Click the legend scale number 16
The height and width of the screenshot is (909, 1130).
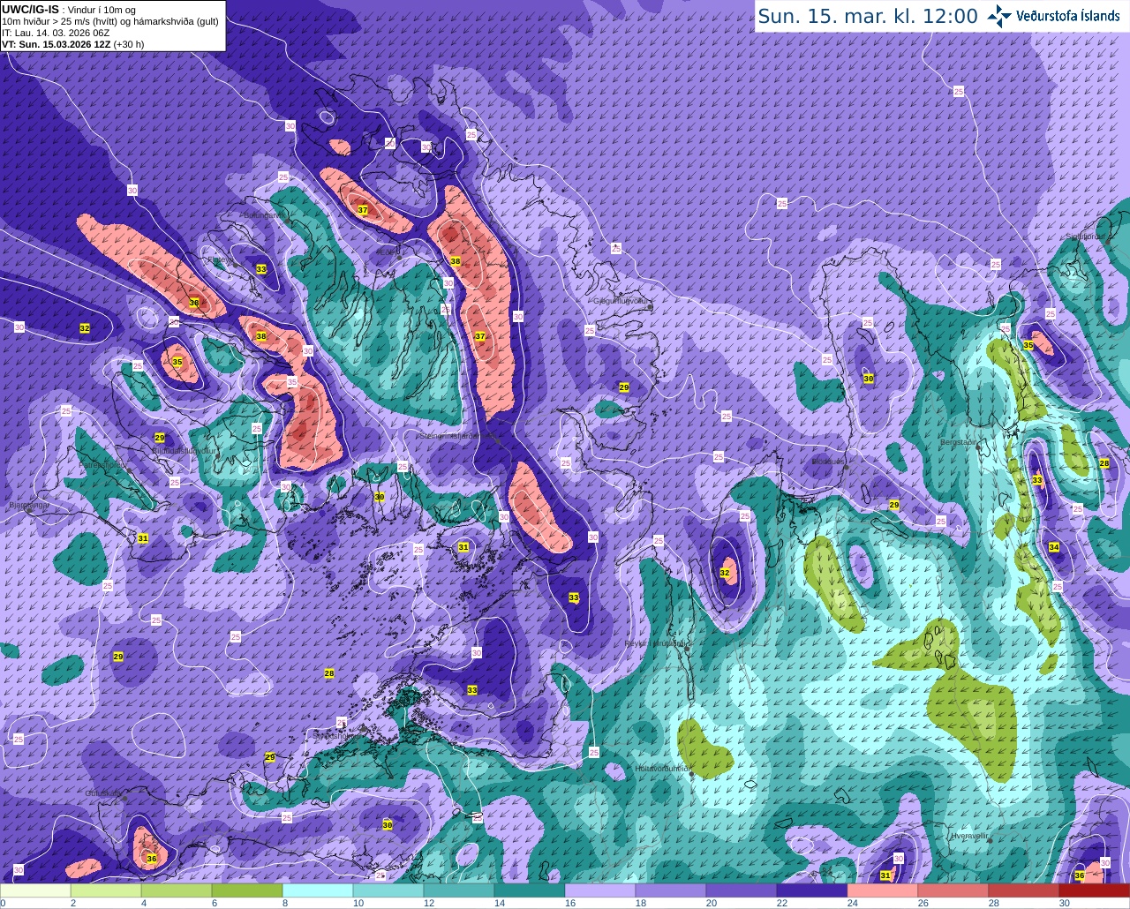(x=570, y=904)
